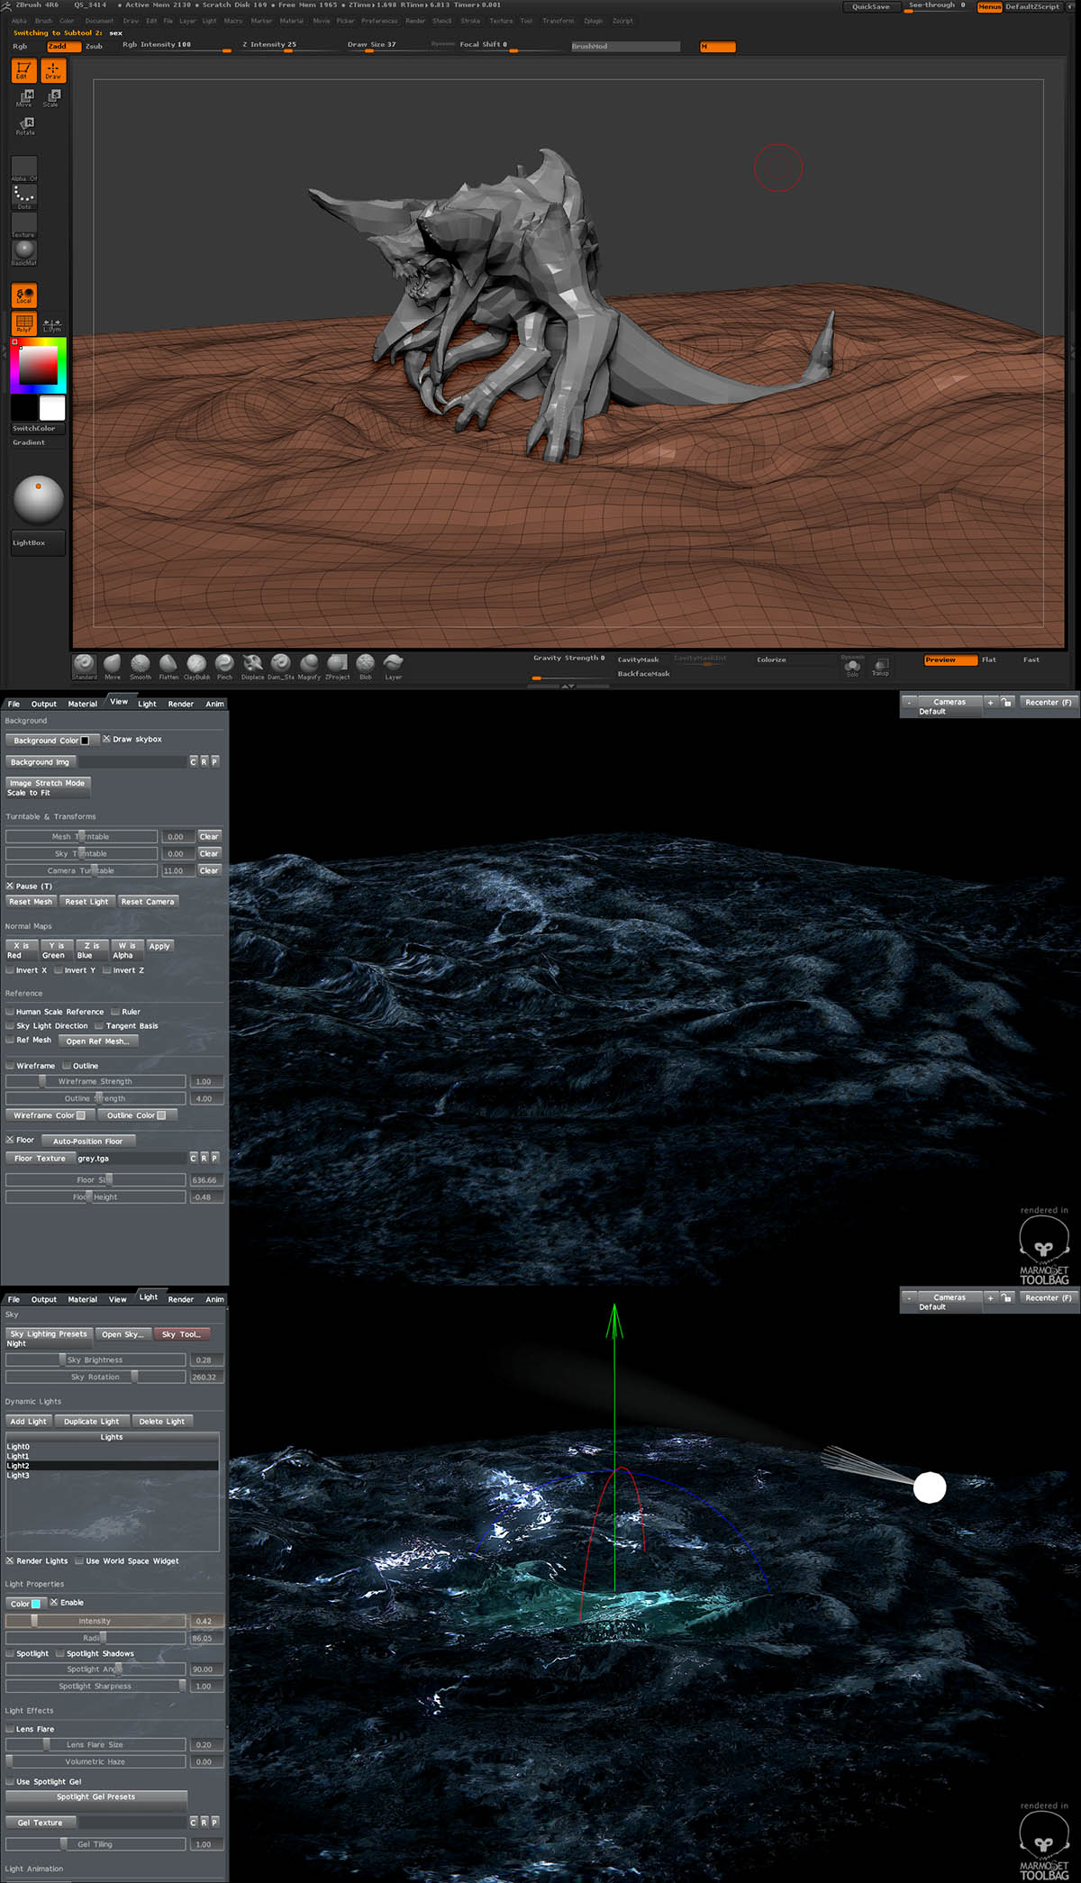Toggle the L.Sym icon

click(x=52, y=324)
